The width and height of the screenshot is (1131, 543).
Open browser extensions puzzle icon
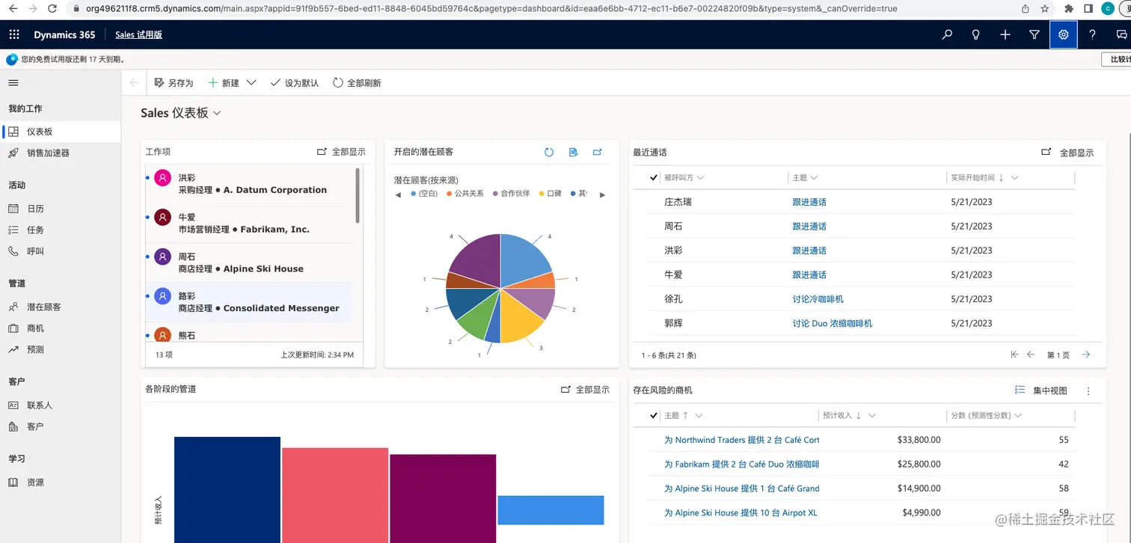[x=1068, y=8]
